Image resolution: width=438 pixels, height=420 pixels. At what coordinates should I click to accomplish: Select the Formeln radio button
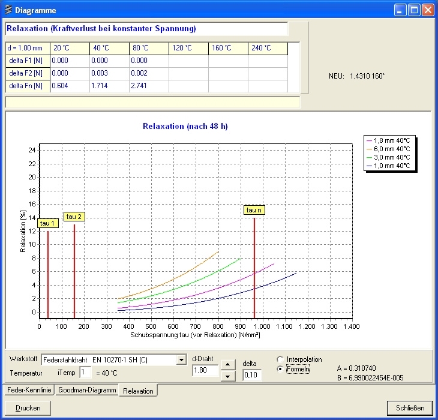click(x=280, y=369)
